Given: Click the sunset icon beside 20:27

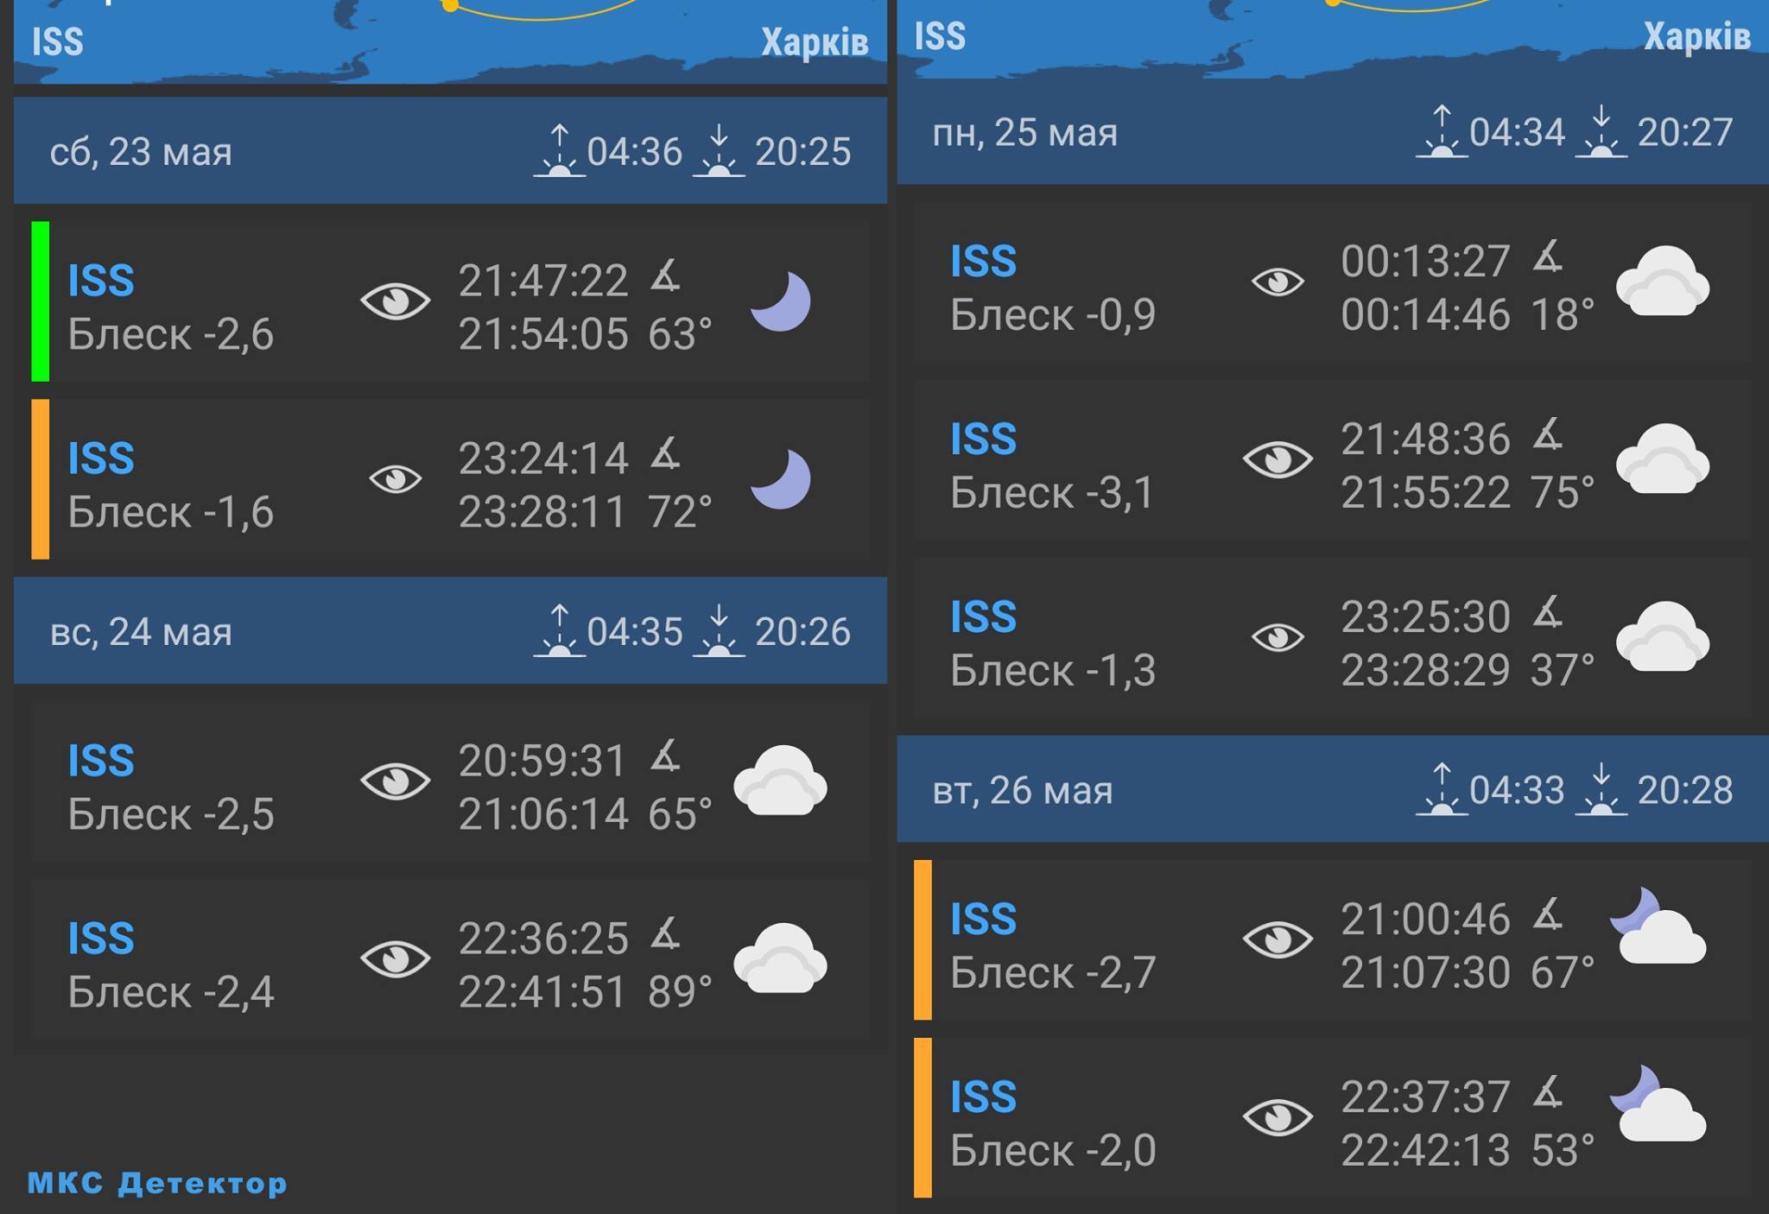Looking at the screenshot, I should (x=1601, y=131).
